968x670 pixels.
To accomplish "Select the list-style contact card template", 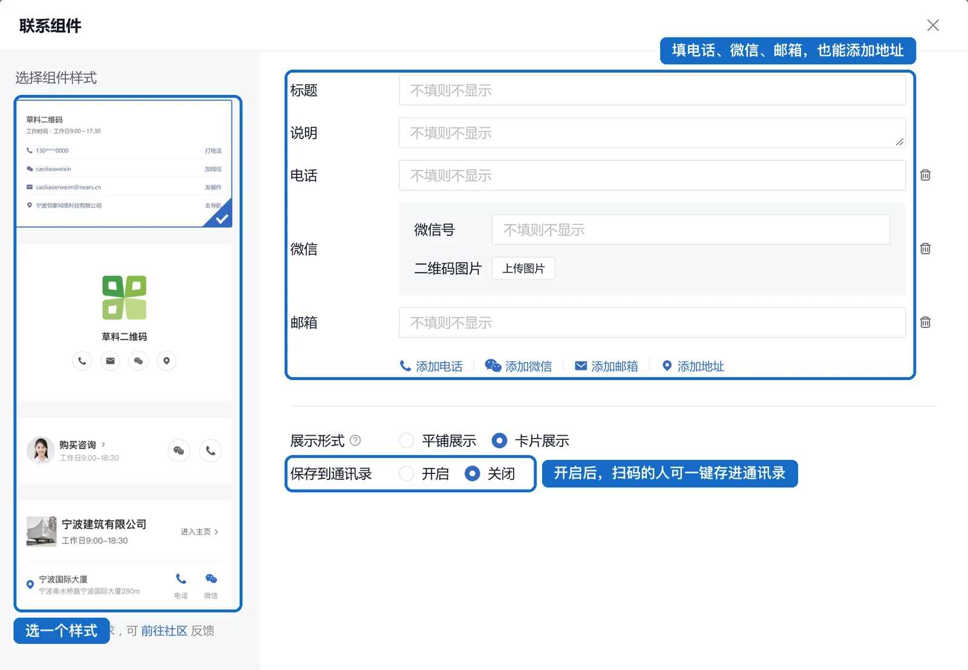I will coord(124,163).
